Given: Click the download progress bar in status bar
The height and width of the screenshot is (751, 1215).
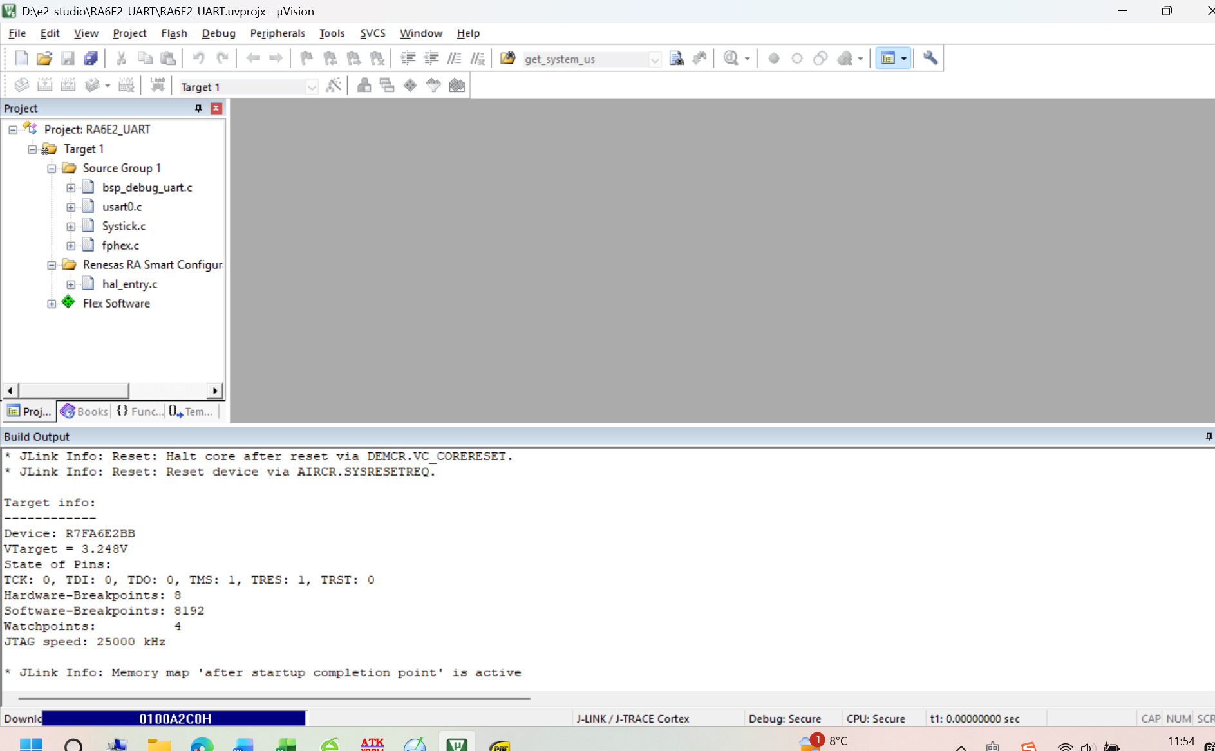Looking at the screenshot, I should [174, 718].
